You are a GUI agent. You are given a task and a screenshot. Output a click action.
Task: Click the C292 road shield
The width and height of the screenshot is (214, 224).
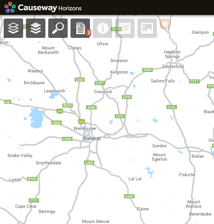point(127,97)
